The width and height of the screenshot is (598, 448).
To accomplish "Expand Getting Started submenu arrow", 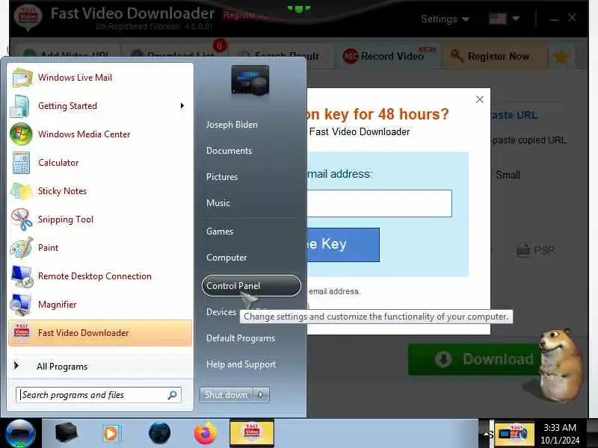I will pos(182,105).
